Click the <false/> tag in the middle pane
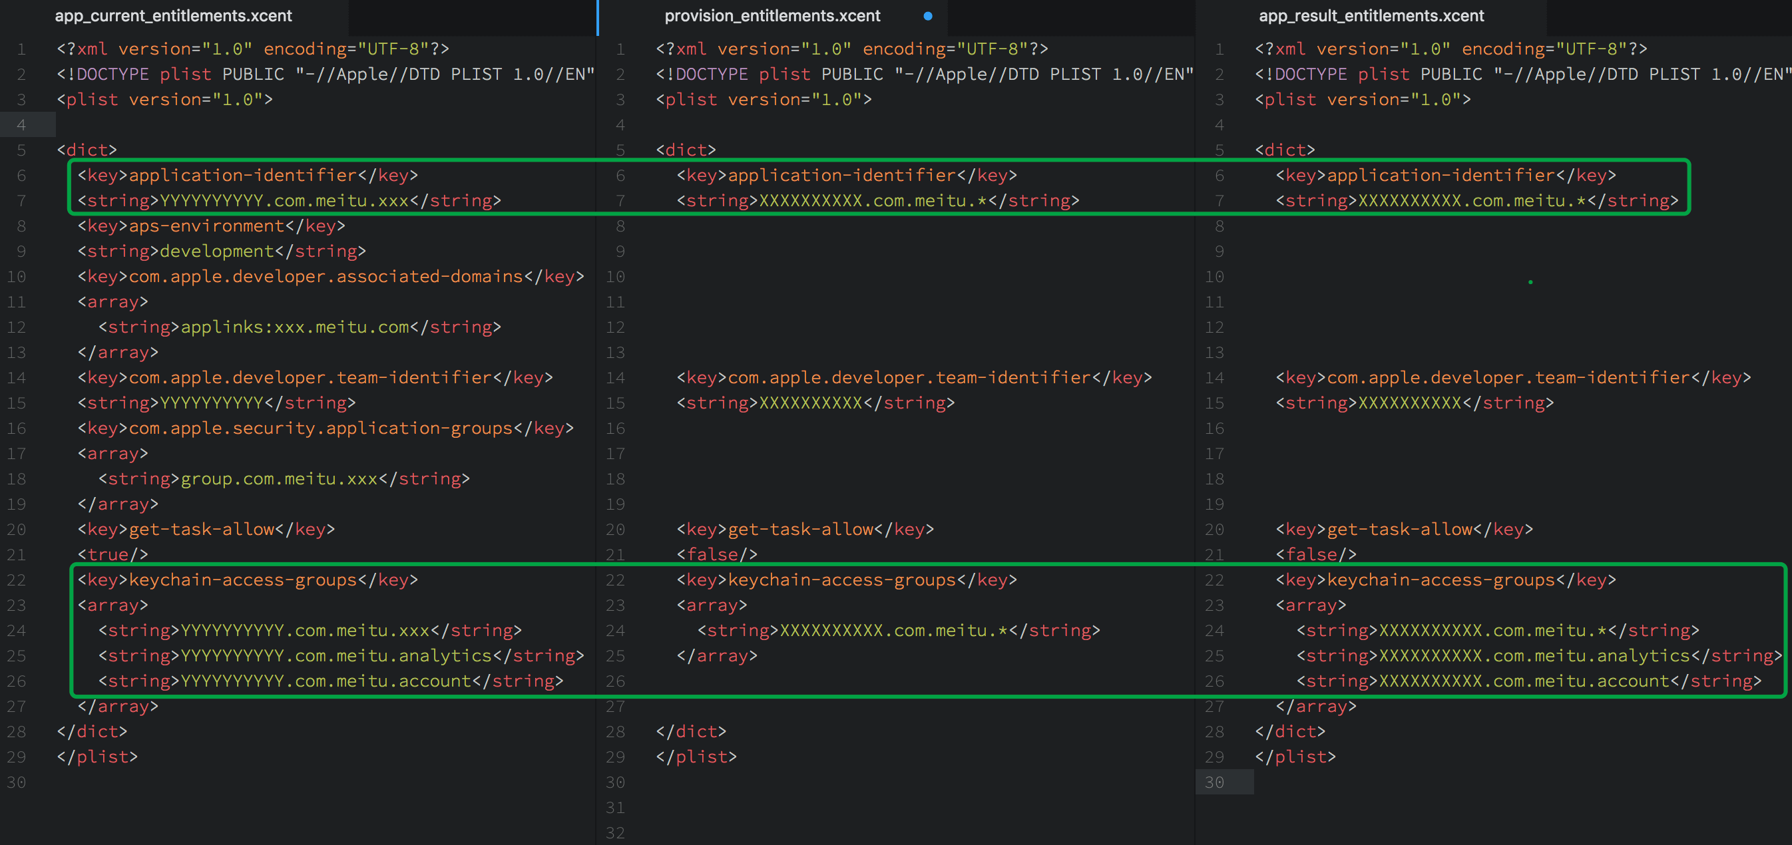 click(716, 555)
